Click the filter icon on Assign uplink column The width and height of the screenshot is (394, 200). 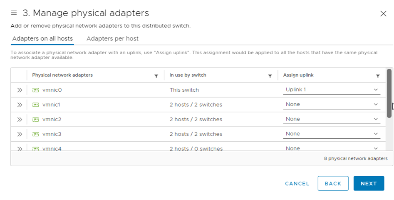click(377, 76)
